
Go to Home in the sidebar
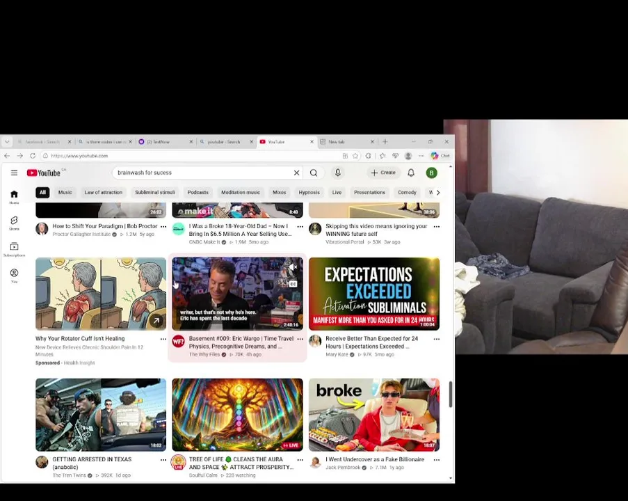click(14, 197)
